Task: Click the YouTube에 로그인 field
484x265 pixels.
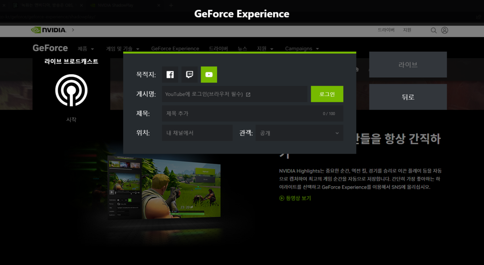Action: (235, 94)
